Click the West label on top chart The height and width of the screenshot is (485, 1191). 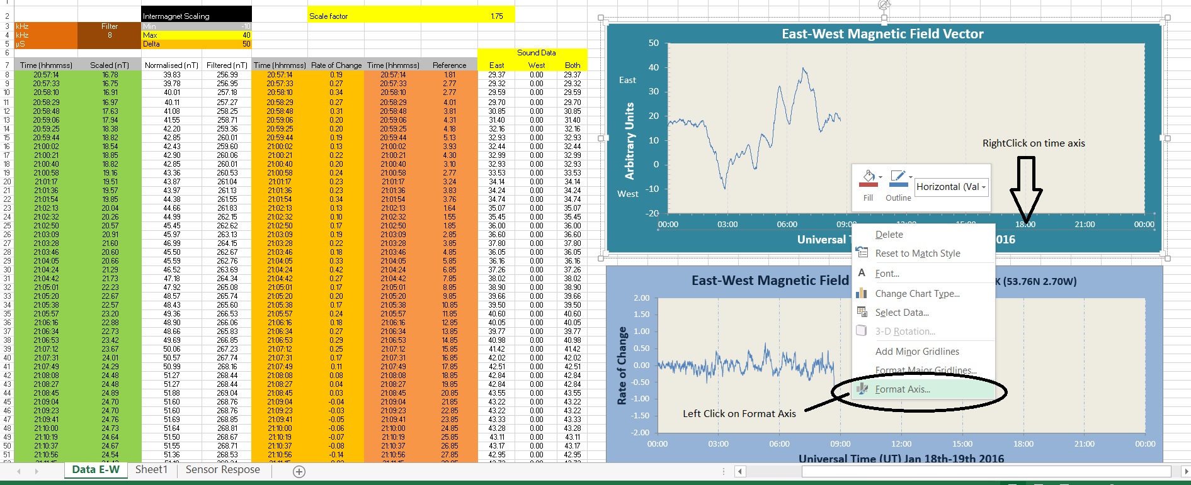pos(627,194)
